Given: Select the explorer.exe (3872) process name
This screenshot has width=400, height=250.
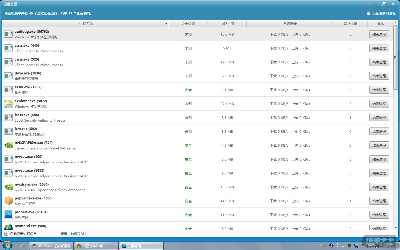Looking at the screenshot, I should (31, 101).
